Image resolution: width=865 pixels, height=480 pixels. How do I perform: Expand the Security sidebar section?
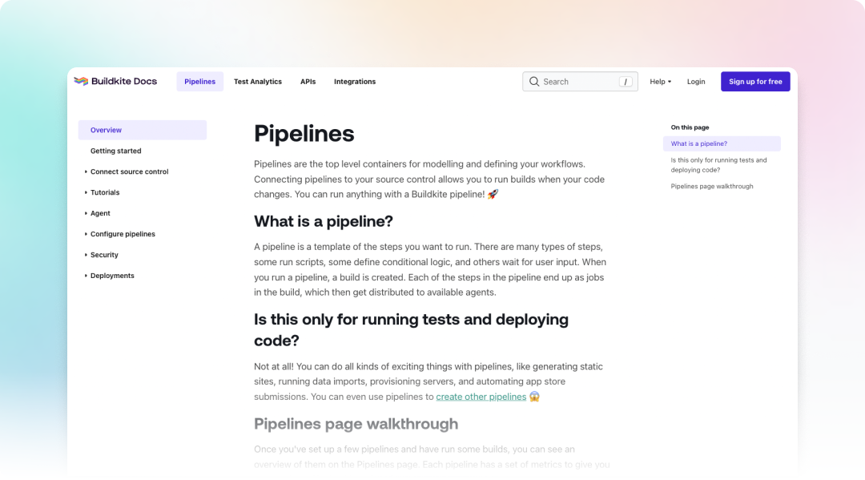click(x=104, y=255)
